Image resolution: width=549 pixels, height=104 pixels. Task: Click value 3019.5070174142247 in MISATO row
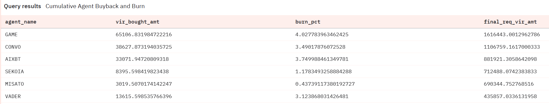tap(144, 84)
